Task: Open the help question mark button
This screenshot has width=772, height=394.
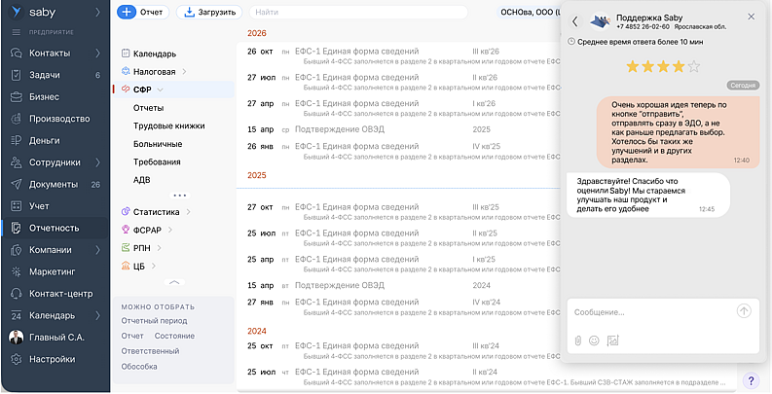Action: click(x=751, y=380)
